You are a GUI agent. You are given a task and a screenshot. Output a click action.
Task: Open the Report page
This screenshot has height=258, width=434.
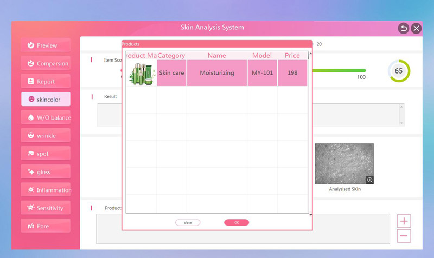46,82
